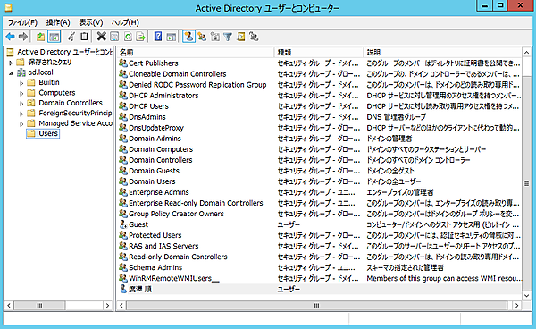Screen dimensions: 536x329
Task: Click the copy clipboard icon
Action: (x=84, y=37)
